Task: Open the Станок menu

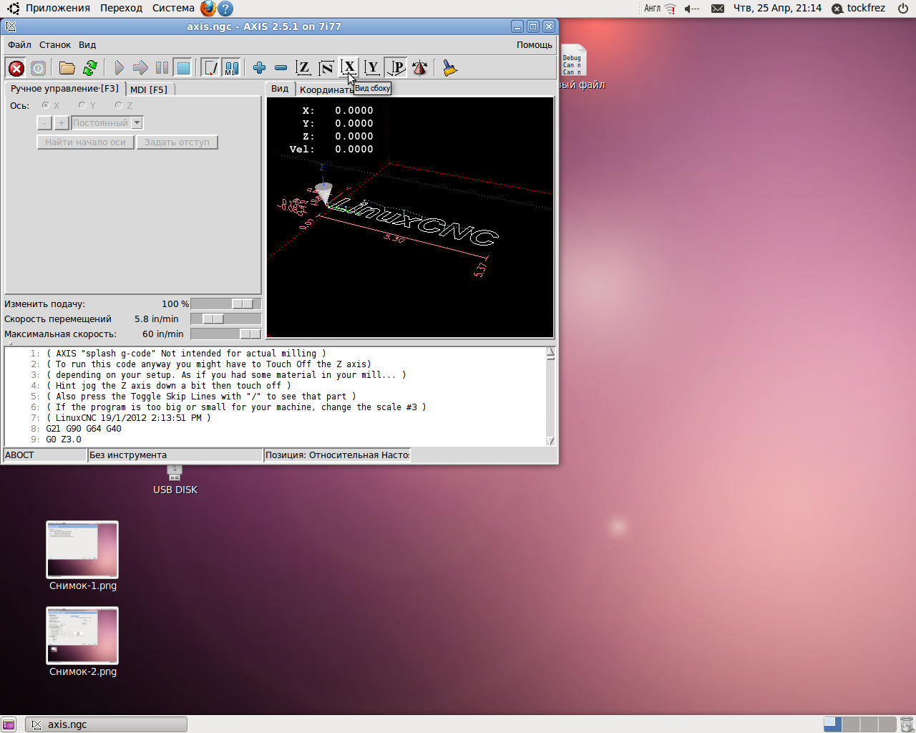Action: click(x=54, y=45)
